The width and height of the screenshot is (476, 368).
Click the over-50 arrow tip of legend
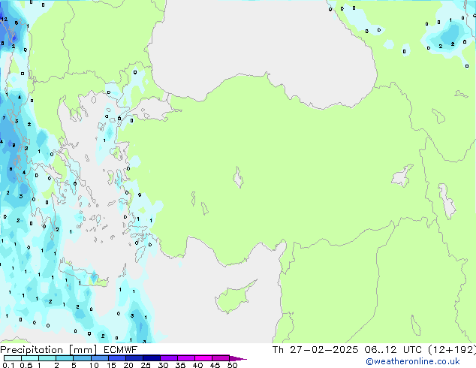tap(238, 358)
